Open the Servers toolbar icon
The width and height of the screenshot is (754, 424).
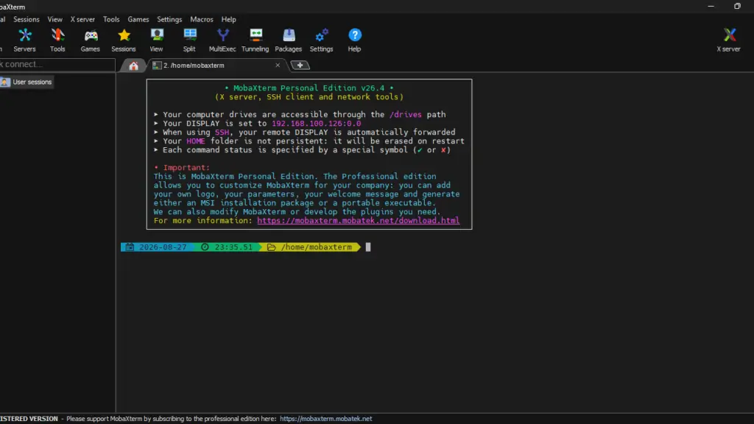(24, 40)
